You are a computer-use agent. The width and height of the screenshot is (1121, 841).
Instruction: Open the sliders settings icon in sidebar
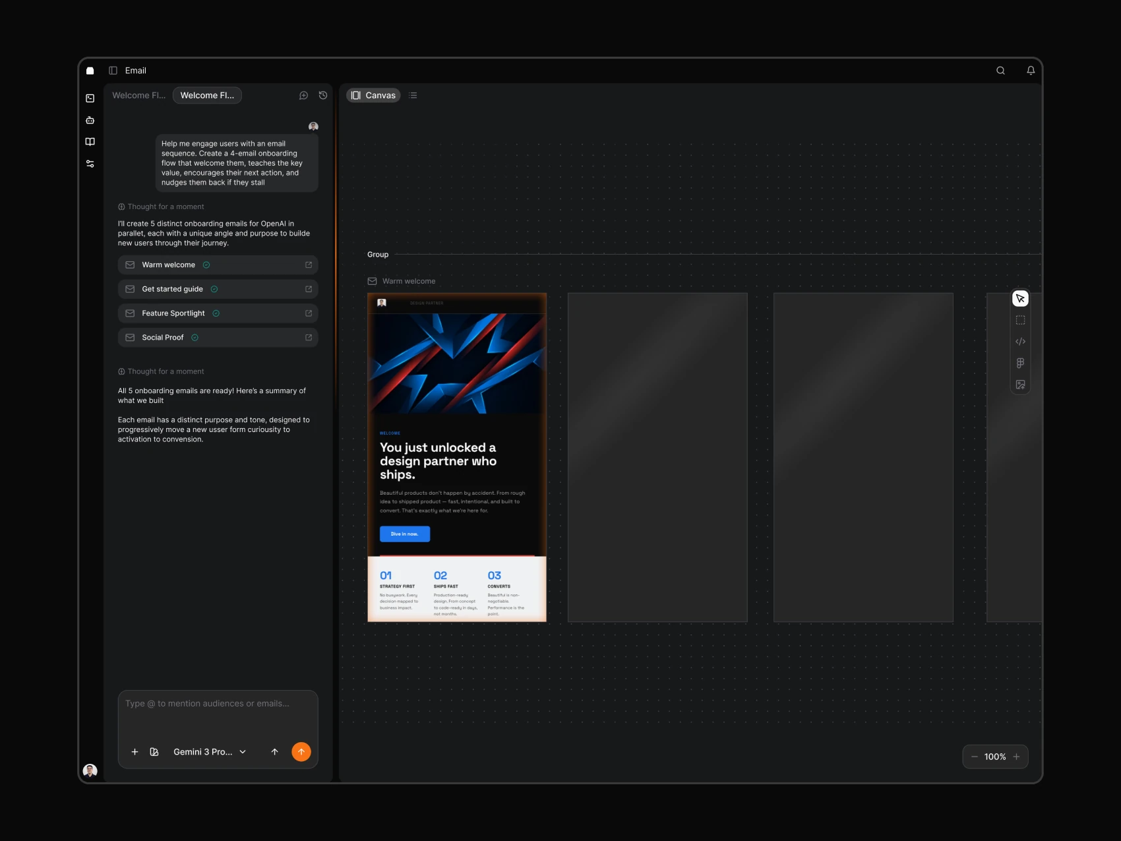pyautogui.click(x=90, y=164)
